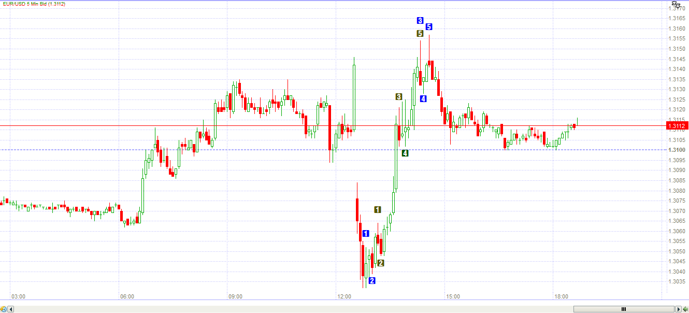Click the EUR/USD 5 Min Bid chart title
Image resolution: width=689 pixels, height=313 pixels.
[33, 4]
